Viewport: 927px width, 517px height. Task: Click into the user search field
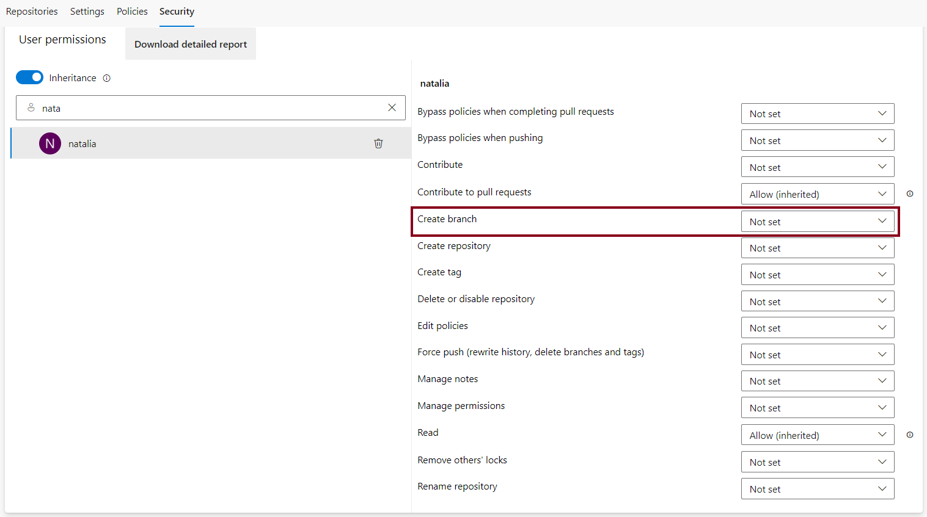point(208,108)
